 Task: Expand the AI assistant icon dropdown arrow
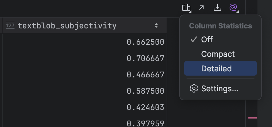coord(238,11)
